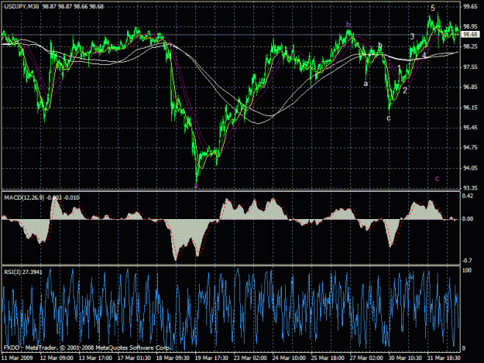Click the MACD scale value -0.7
The height and width of the screenshot is (363, 484).
(x=467, y=261)
